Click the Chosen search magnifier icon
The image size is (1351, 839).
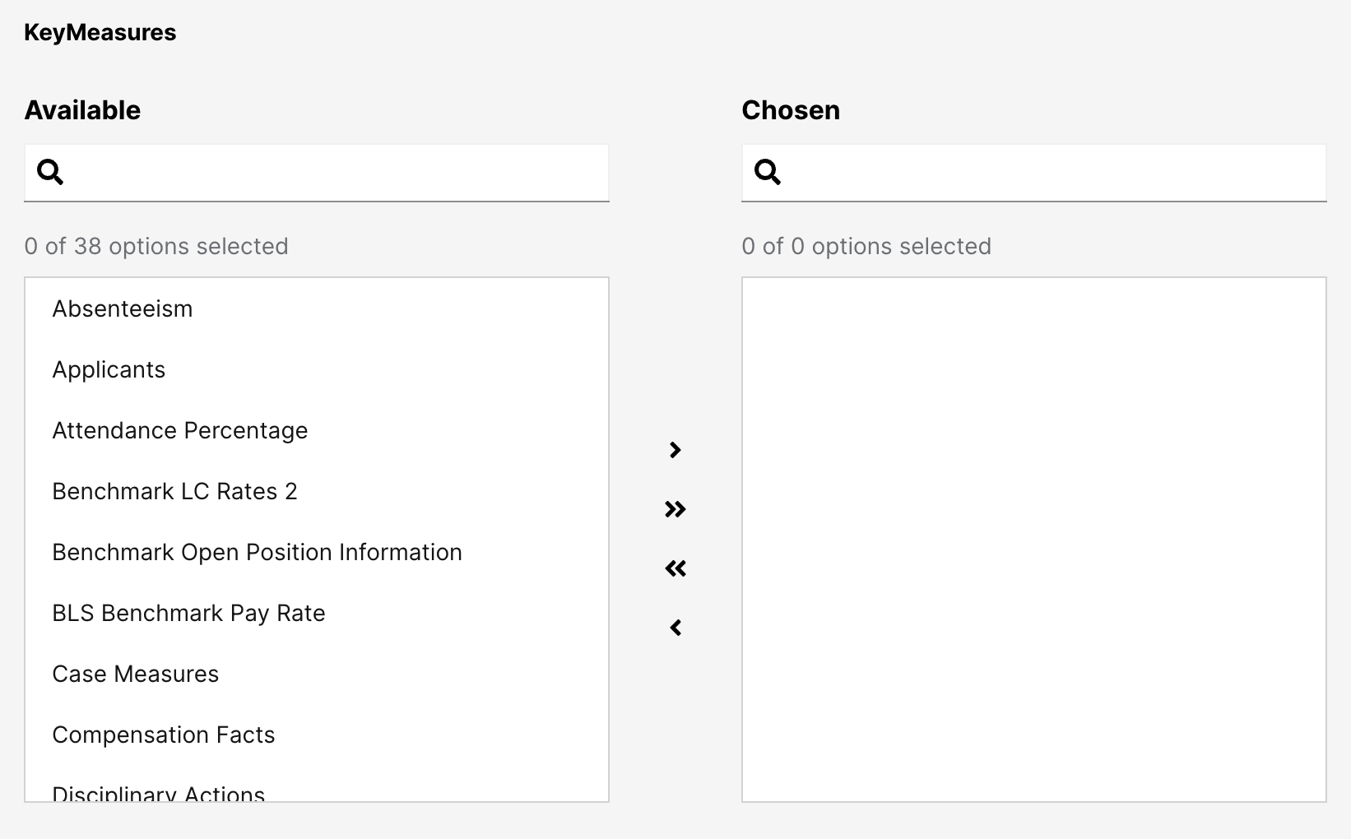768,172
